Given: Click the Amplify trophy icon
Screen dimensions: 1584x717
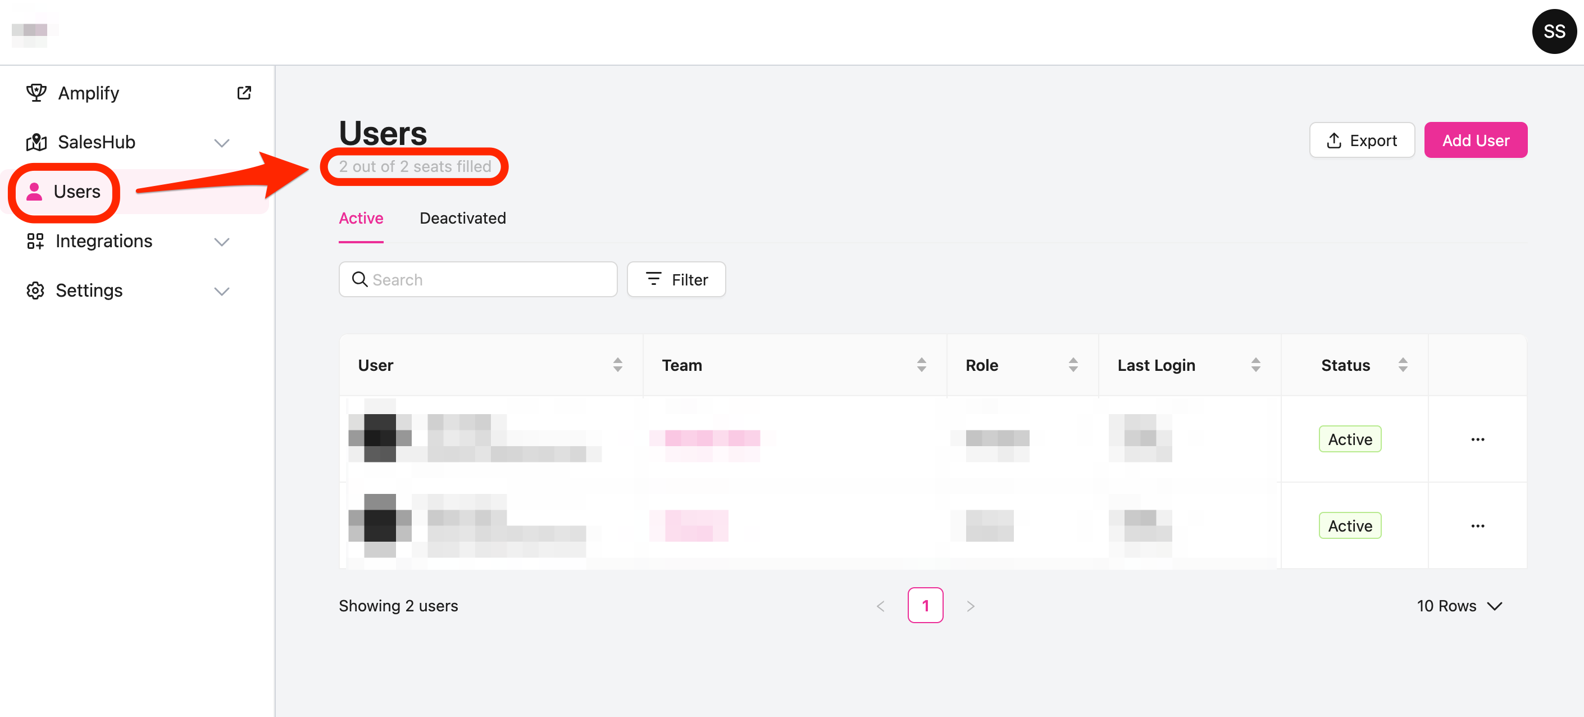Looking at the screenshot, I should tap(37, 93).
